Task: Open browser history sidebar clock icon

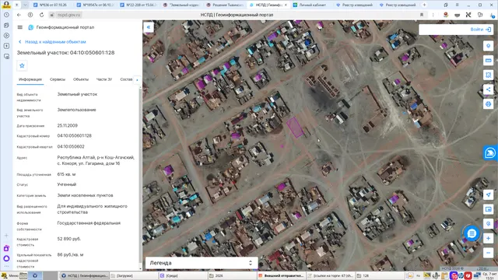Action: click(x=6, y=15)
